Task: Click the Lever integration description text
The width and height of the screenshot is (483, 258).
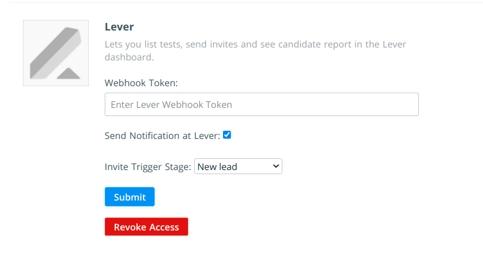Action: pyautogui.click(x=255, y=50)
